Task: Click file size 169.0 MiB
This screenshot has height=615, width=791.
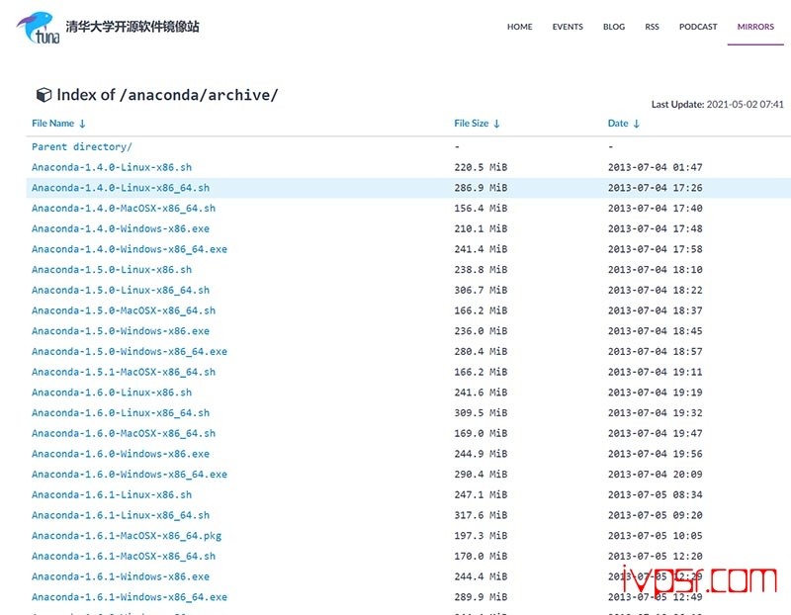Action: point(481,433)
